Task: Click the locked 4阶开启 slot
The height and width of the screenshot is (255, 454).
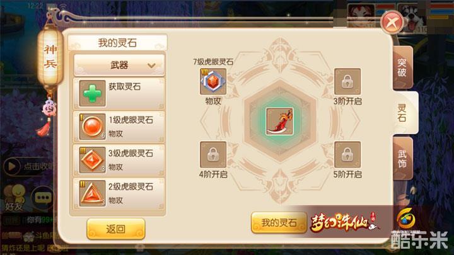Action: (x=213, y=155)
